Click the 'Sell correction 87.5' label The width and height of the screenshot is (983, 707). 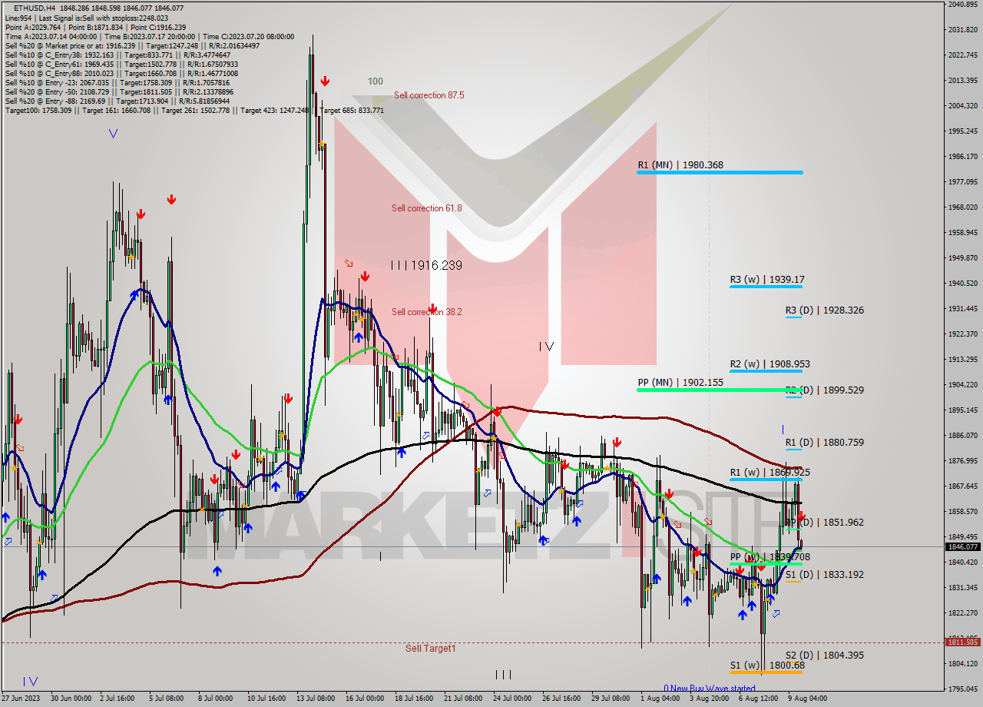pos(429,95)
